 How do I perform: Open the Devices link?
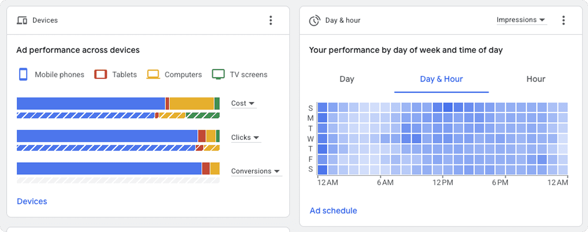(32, 201)
